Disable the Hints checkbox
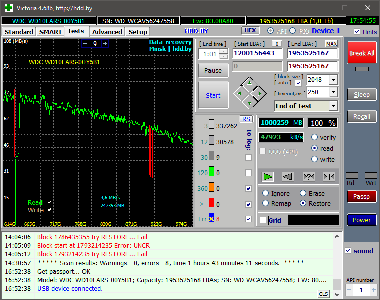The width and height of the screenshot is (380, 300). pos(357,32)
